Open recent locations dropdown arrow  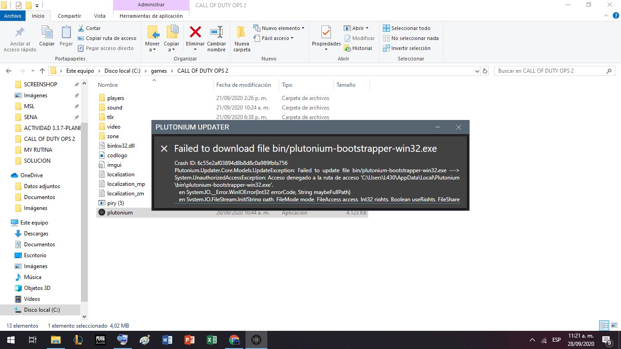coord(33,71)
